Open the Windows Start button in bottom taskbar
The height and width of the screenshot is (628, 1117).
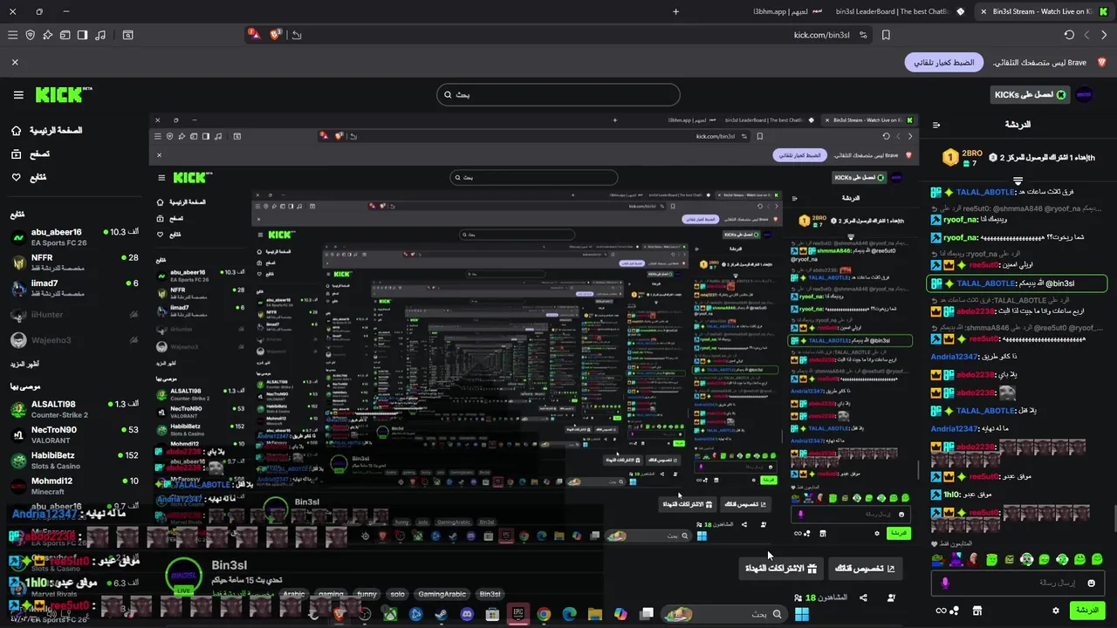[x=802, y=614]
